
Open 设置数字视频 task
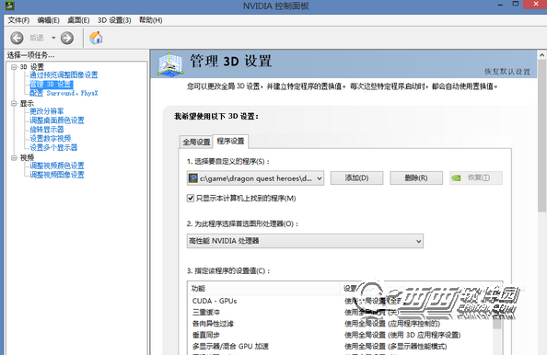coord(51,138)
